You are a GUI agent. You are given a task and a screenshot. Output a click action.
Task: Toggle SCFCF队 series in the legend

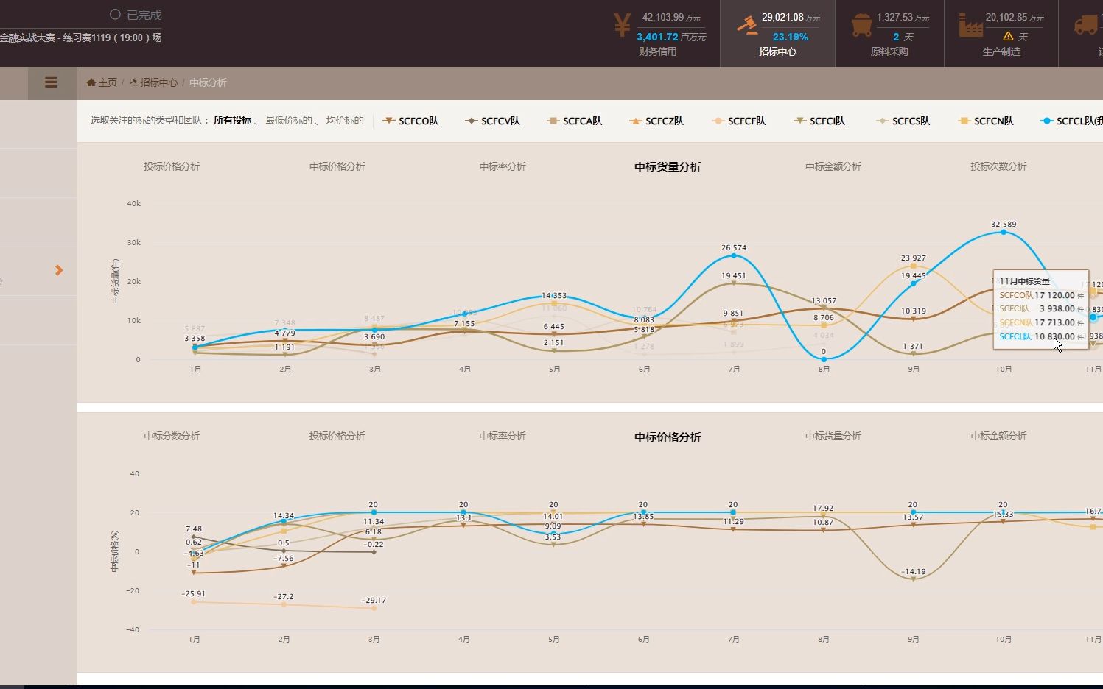739,121
